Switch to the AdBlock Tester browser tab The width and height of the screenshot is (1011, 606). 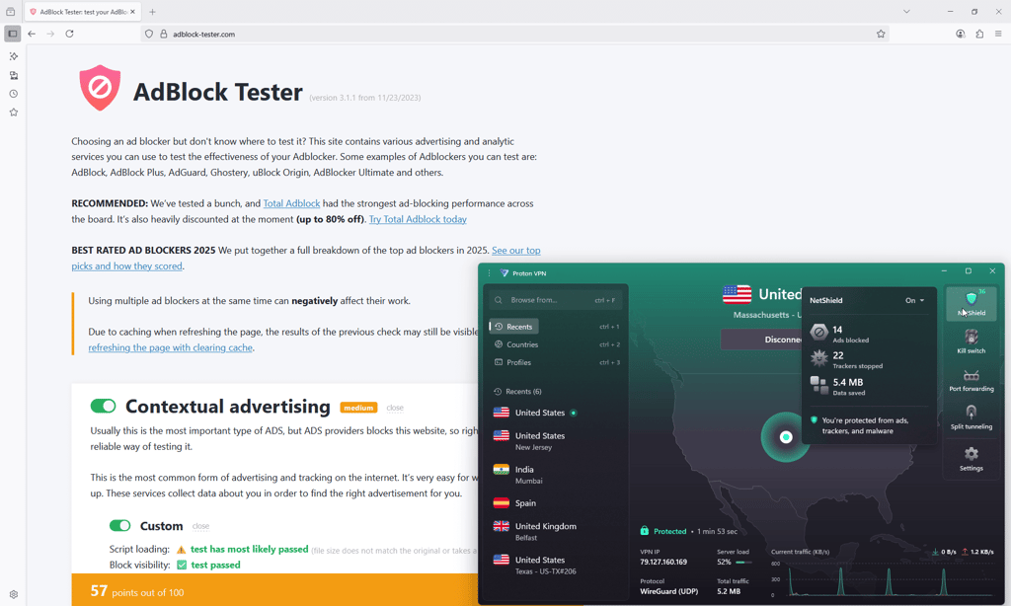(83, 12)
